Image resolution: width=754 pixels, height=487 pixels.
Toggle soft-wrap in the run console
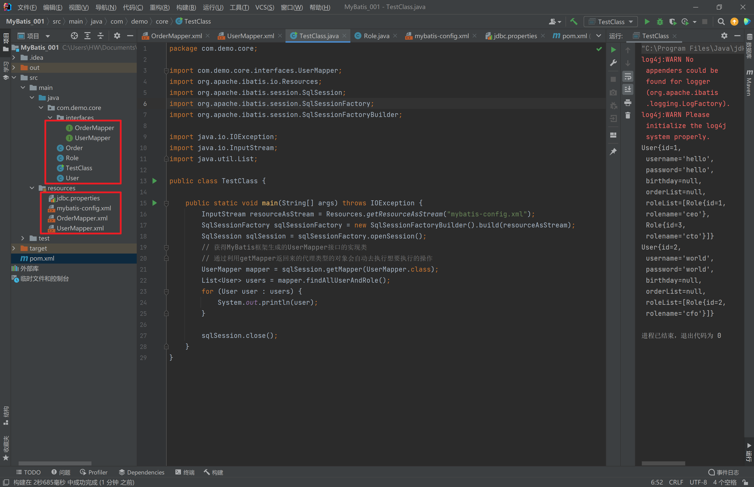(x=628, y=76)
